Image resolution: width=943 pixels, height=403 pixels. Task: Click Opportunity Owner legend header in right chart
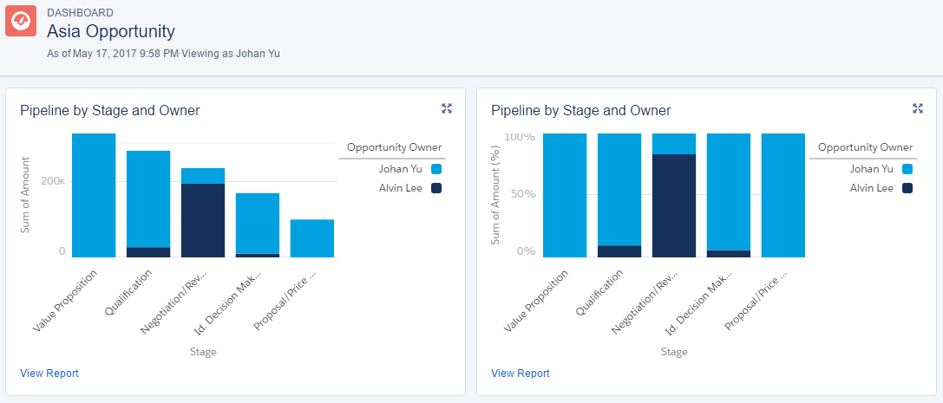866,147
